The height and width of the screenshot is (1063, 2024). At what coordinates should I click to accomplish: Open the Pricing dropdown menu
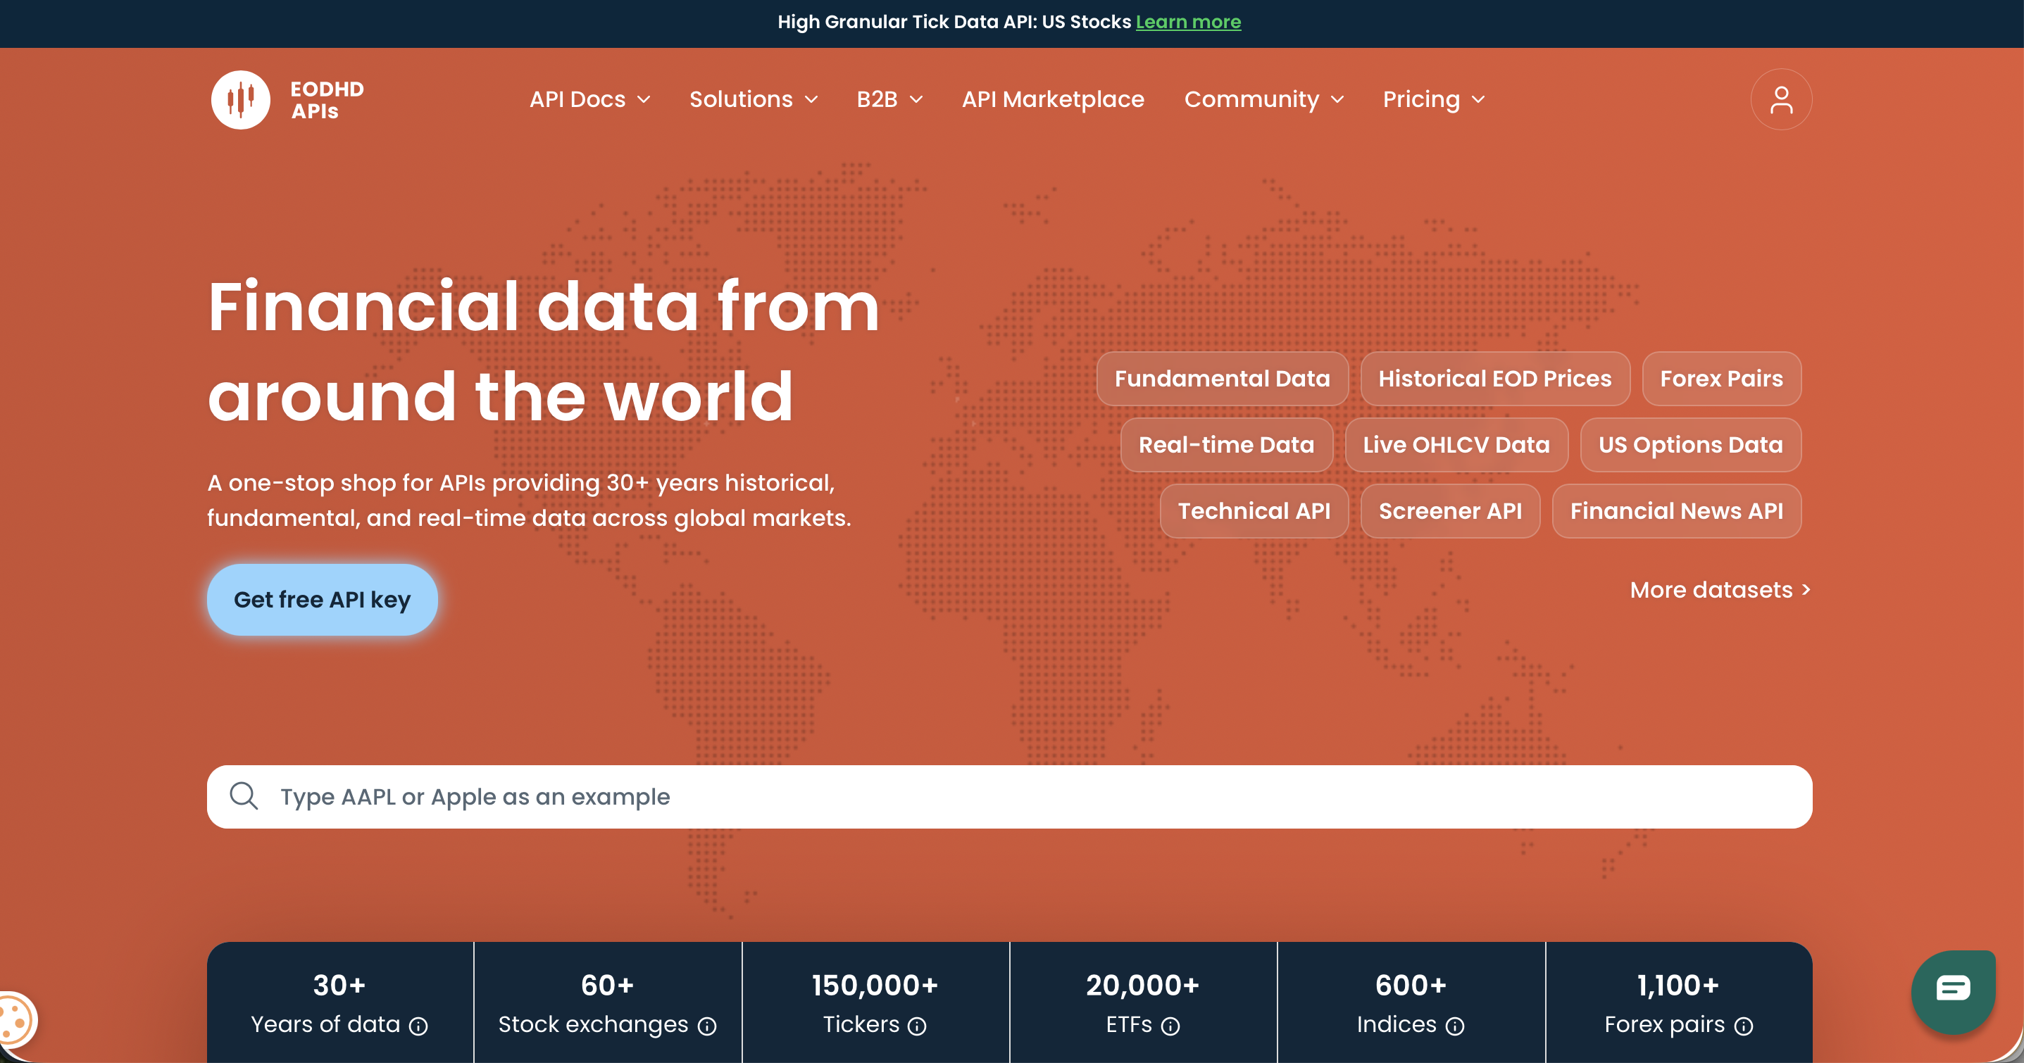[1433, 100]
